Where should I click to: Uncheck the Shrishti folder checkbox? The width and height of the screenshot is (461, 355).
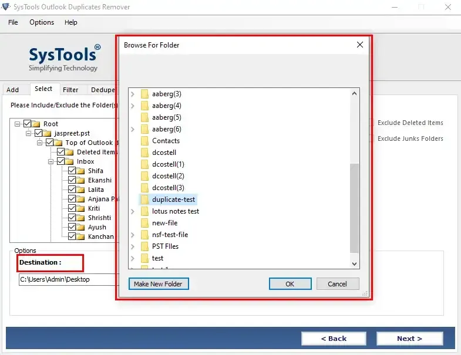pyautogui.click(x=72, y=218)
